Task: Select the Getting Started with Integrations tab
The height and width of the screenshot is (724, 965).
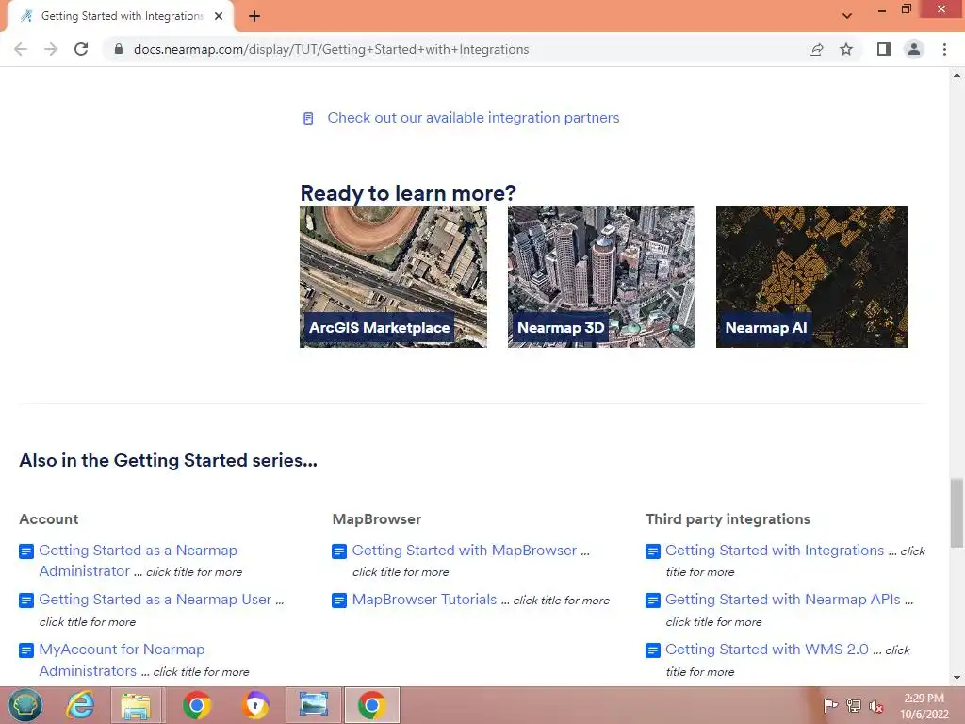Action: [x=121, y=16]
